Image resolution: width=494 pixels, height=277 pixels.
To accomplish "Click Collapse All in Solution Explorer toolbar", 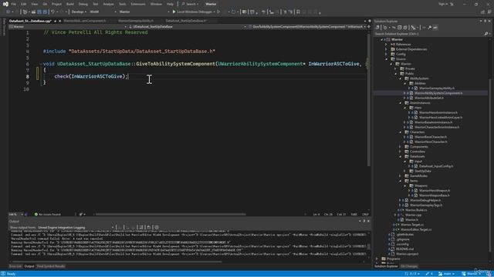I will [x=400, y=28].
